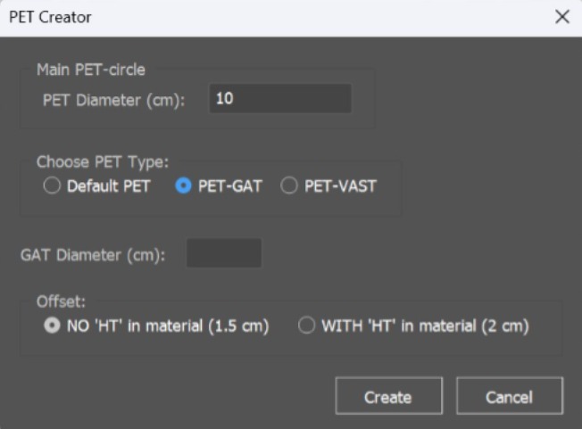Focus the GAT Diameter input box
This screenshot has width=582, height=429.
click(223, 254)
